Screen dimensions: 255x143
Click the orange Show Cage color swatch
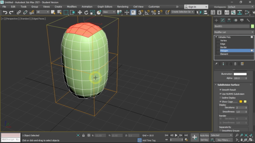pyautogui.click(x=241, y=102)
